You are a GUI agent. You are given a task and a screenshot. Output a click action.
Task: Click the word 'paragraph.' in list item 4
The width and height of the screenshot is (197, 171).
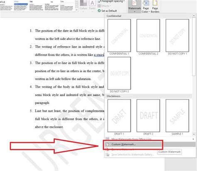tap(42, 103)
